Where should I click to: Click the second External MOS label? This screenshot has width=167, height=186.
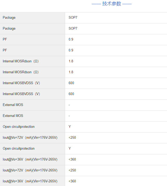click(x=13, y=116)
